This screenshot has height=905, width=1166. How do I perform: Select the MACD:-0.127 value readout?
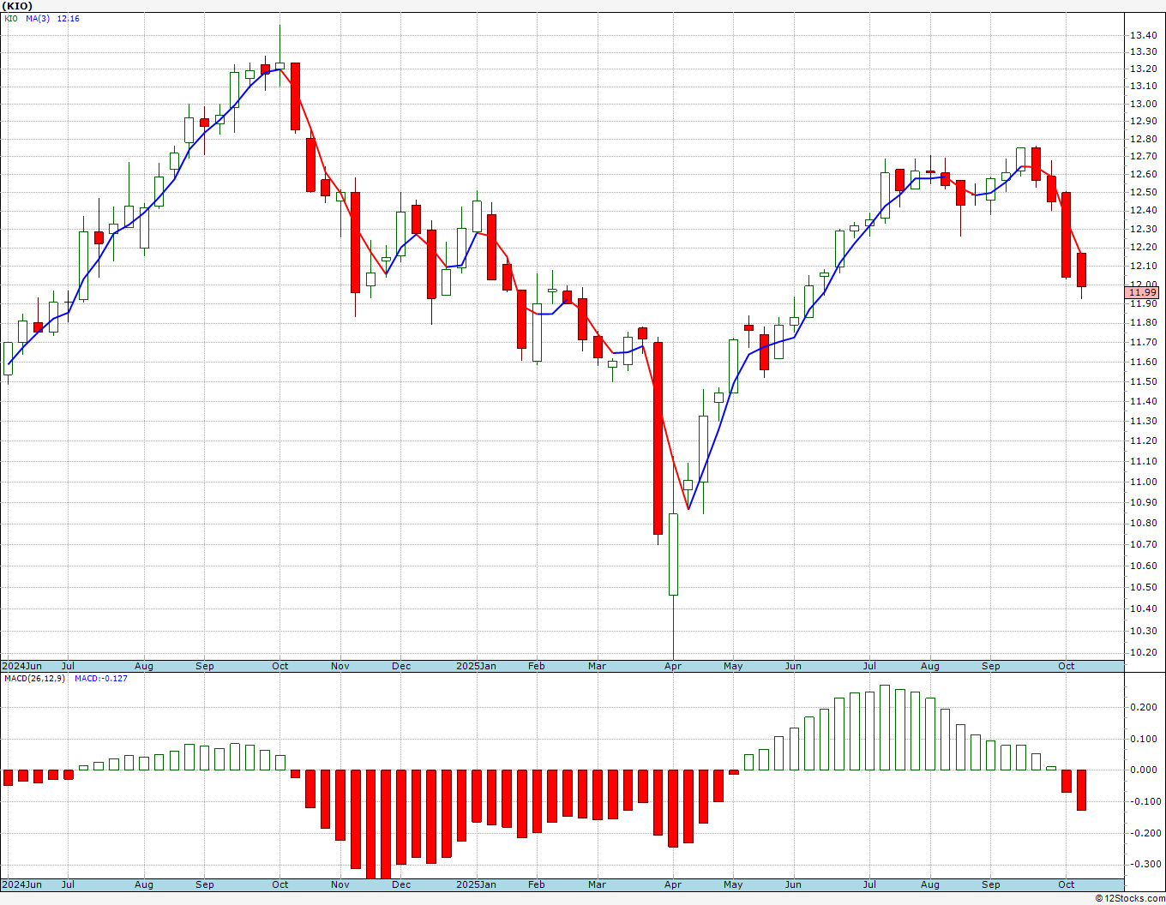point(100,679)
